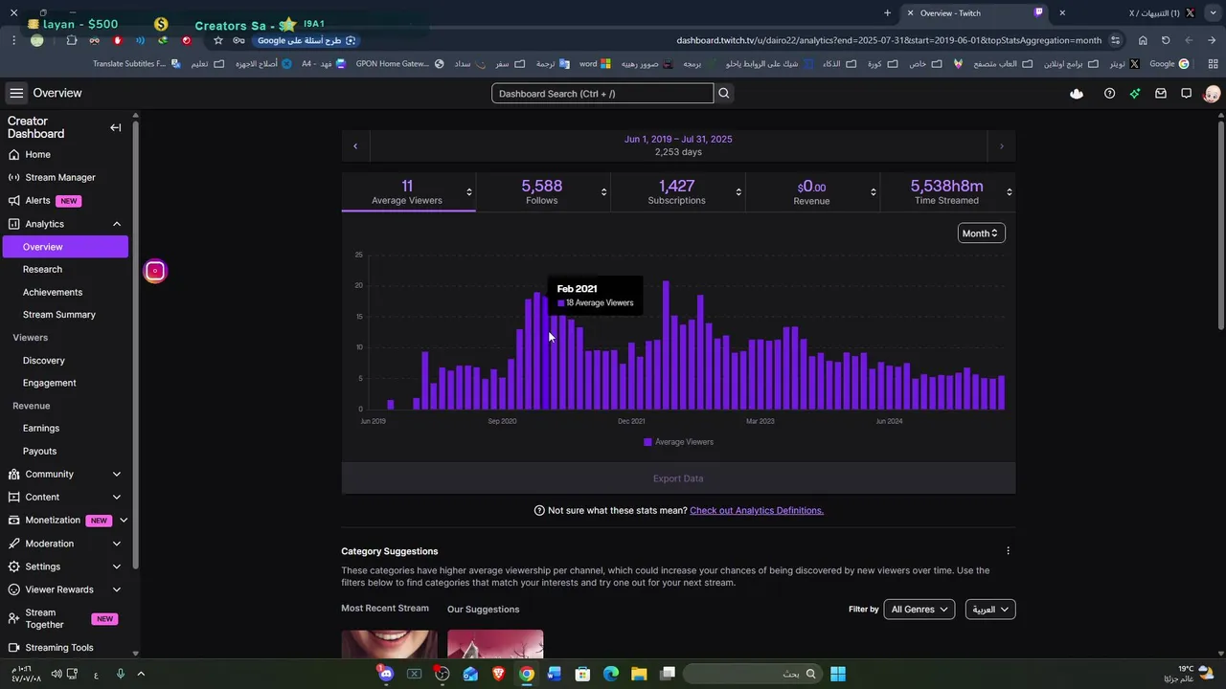Bookmark this page with star icon
Screen dimensions: 1226x689
(218, 40)
